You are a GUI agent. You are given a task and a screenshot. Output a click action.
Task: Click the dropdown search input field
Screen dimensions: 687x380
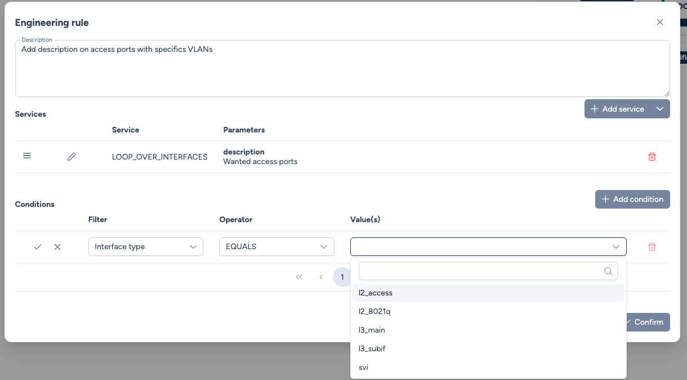pos(480,271)
